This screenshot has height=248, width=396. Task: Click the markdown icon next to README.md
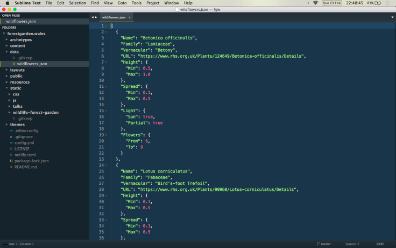11,167
